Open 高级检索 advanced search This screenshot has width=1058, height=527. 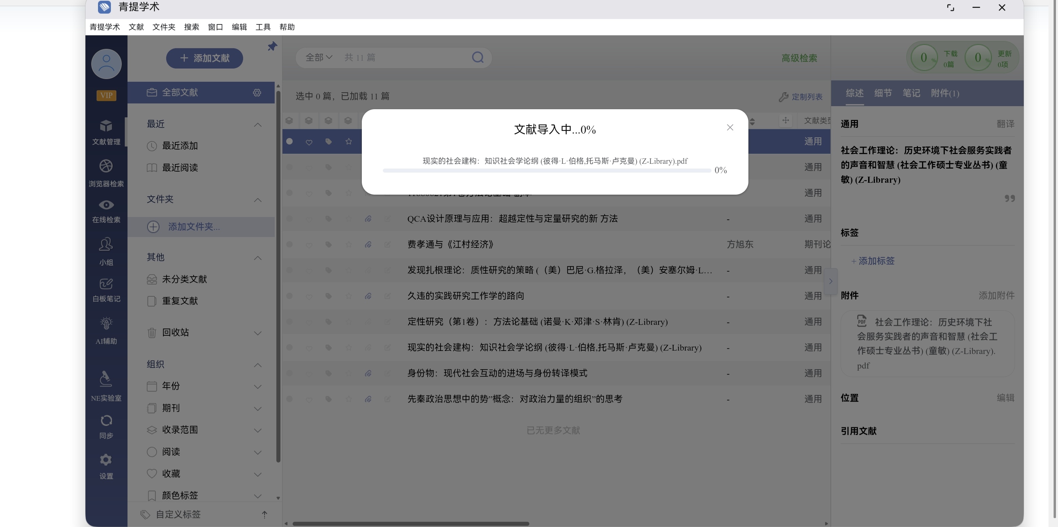[x=799, y=58]
